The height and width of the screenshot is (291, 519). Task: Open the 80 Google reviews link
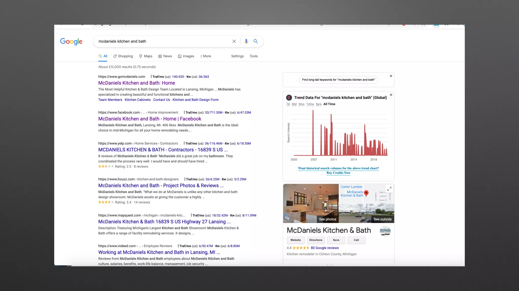(x=325, y=248)
